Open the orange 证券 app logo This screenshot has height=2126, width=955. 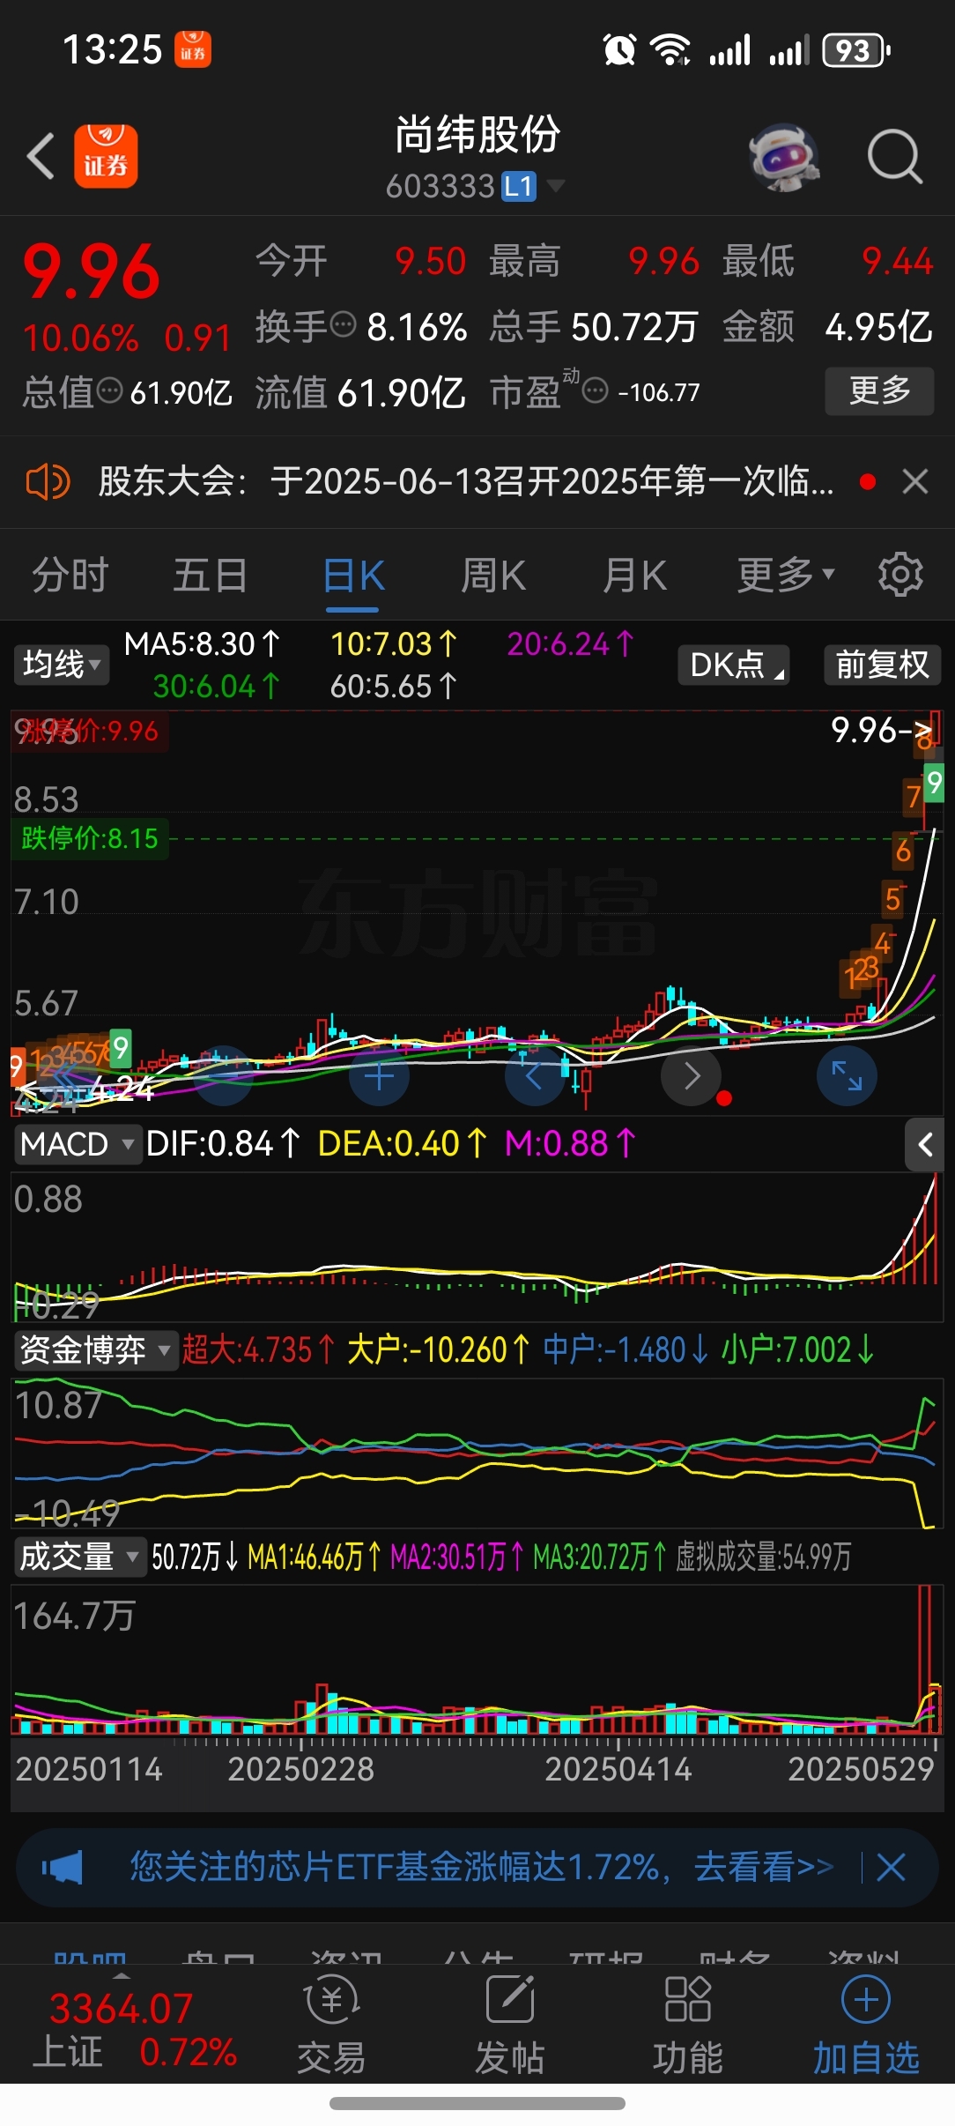click(x=106, y=156)
